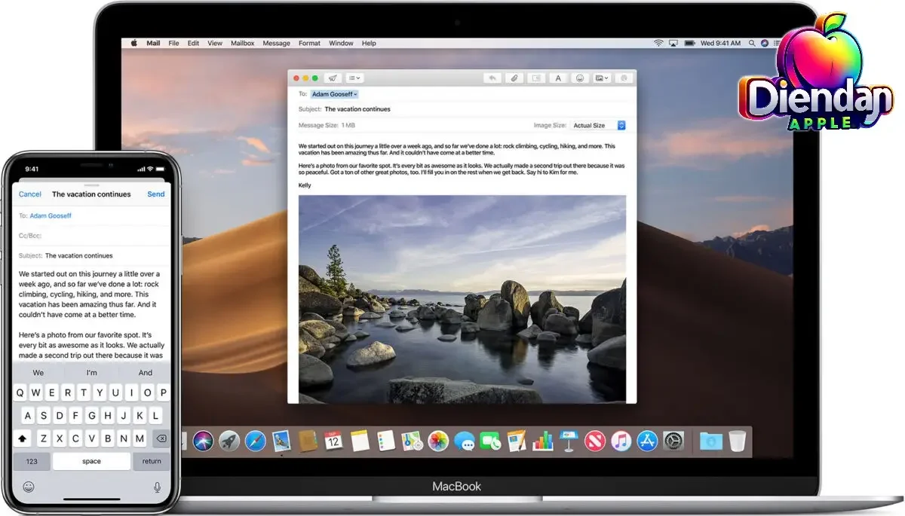905x516 pixels.
Task: Tap the "I'm" keyboard suggestion on iPhone
Action: [x=92, y=373]
